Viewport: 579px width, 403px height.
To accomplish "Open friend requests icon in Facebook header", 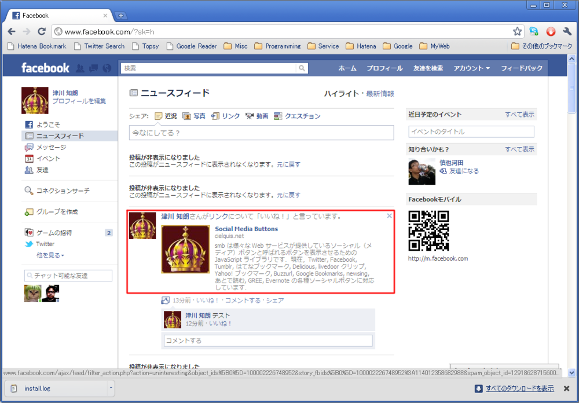I will tap(80, 68).
